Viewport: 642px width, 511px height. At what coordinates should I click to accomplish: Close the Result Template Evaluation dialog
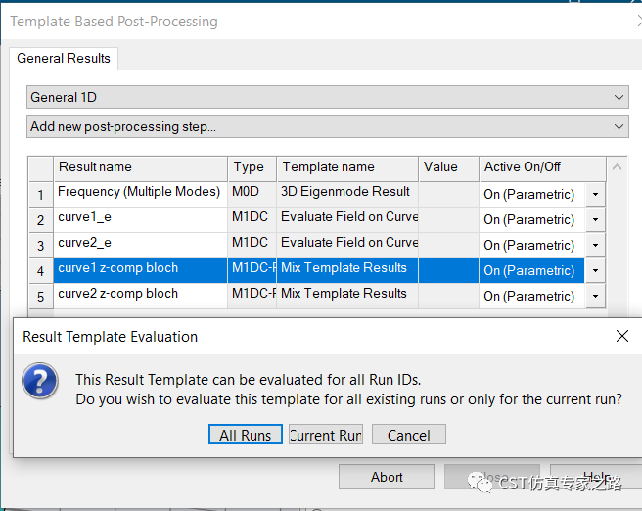pos(622,336)
